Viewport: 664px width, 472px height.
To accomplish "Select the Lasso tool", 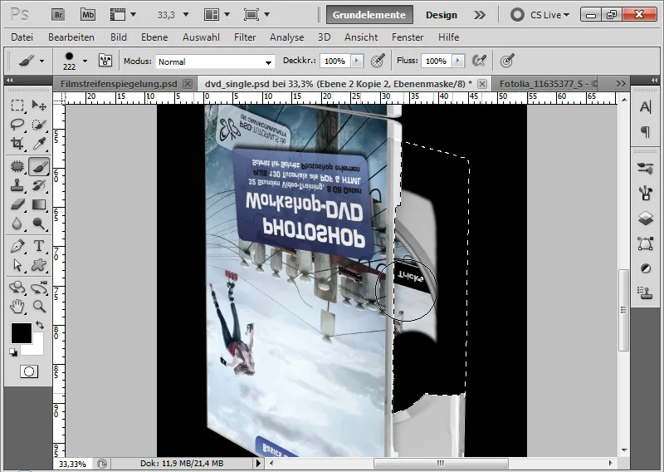I will [17, 125].
